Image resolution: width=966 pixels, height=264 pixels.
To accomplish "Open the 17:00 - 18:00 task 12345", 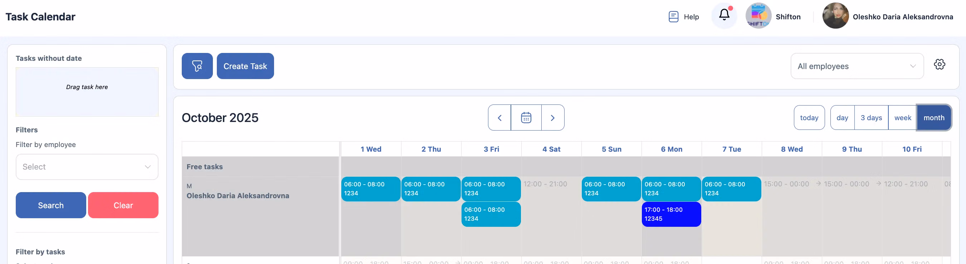I will click(671, 214).
